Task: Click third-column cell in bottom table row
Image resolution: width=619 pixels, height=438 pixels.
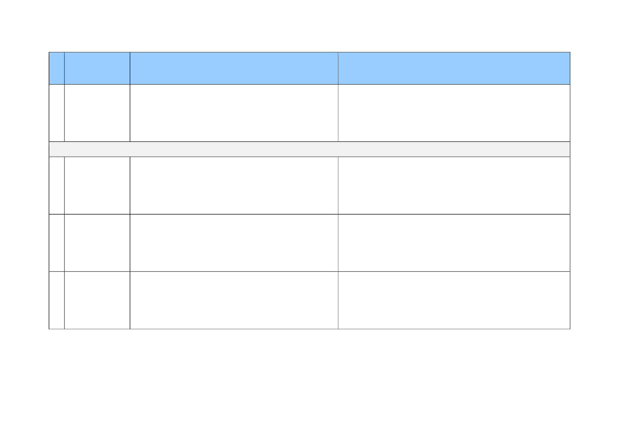Action: click(x=234, y=300)
